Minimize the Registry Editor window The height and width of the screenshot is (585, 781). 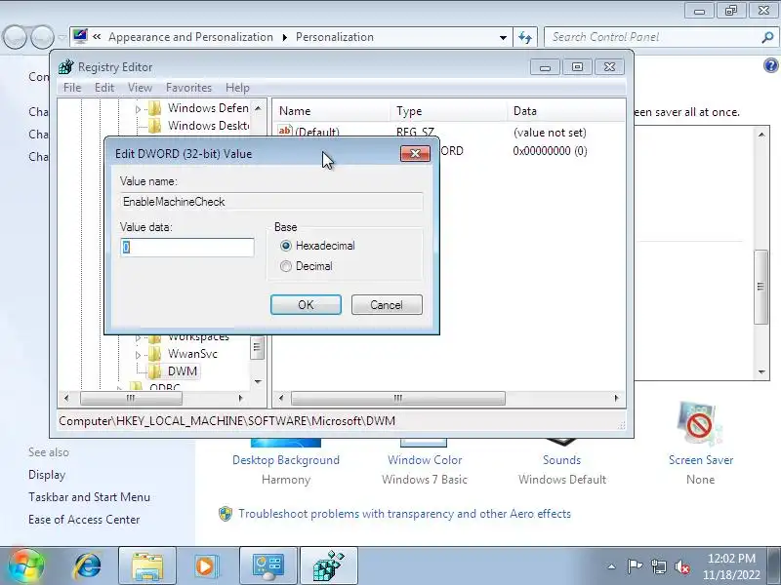pos(545,67)
